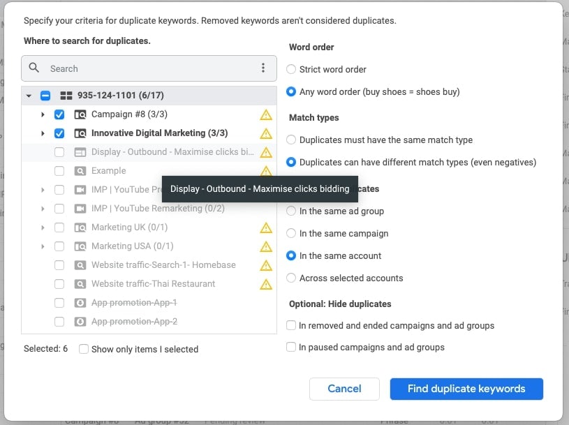Expand the Campaign #8 tree node

43,114
